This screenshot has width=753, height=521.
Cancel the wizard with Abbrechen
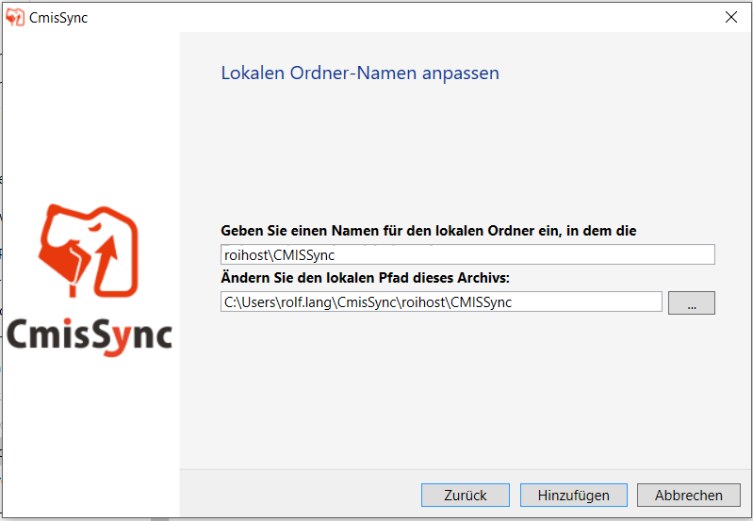tap(688, 495)
